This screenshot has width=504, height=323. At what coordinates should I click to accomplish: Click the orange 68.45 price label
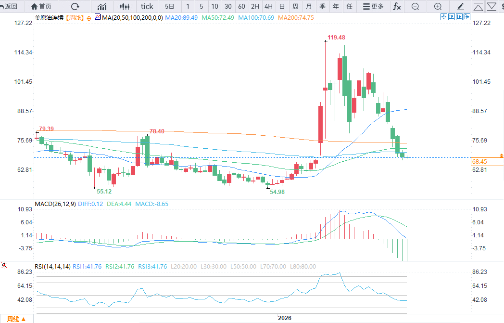(x=487, y=162)
